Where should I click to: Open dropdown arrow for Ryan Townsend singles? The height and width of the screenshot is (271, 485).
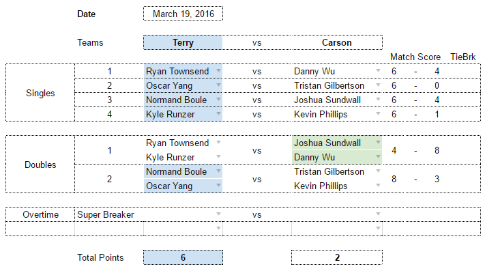[x=218, y=71]
